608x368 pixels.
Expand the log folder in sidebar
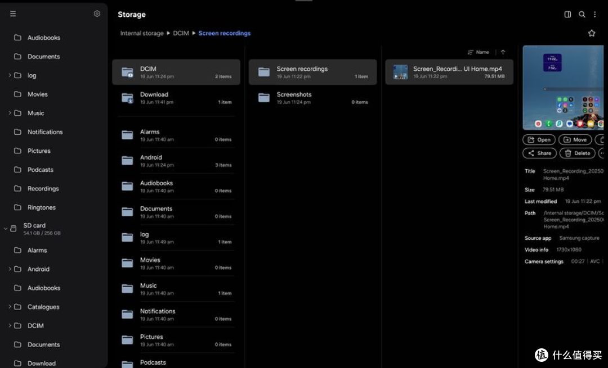tap(10, 75)
